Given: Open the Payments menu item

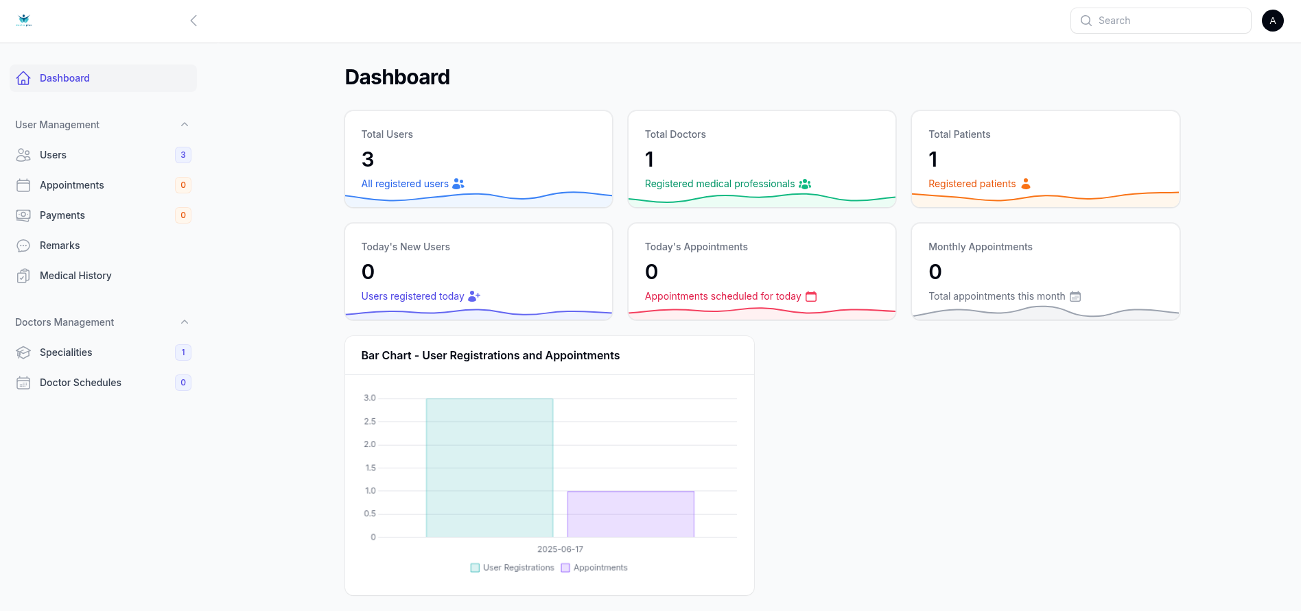Looking at the screenshot, I should tap(62, 215).
